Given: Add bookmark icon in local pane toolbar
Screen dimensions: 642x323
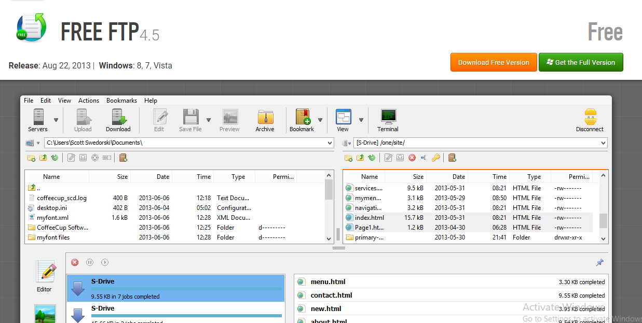Looking at the screenshot, I should [x=123, y=158].
